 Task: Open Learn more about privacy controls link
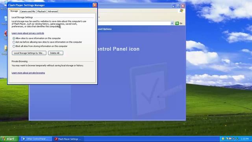pos(28,33)
